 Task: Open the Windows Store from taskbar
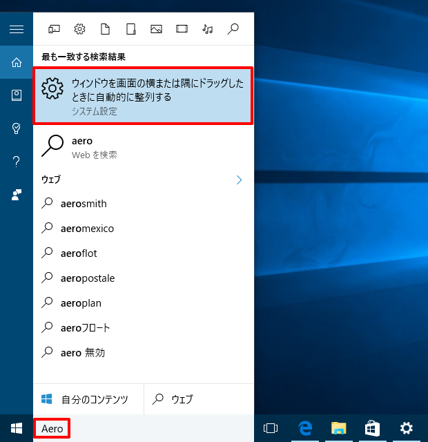click(x=373, y=428)
